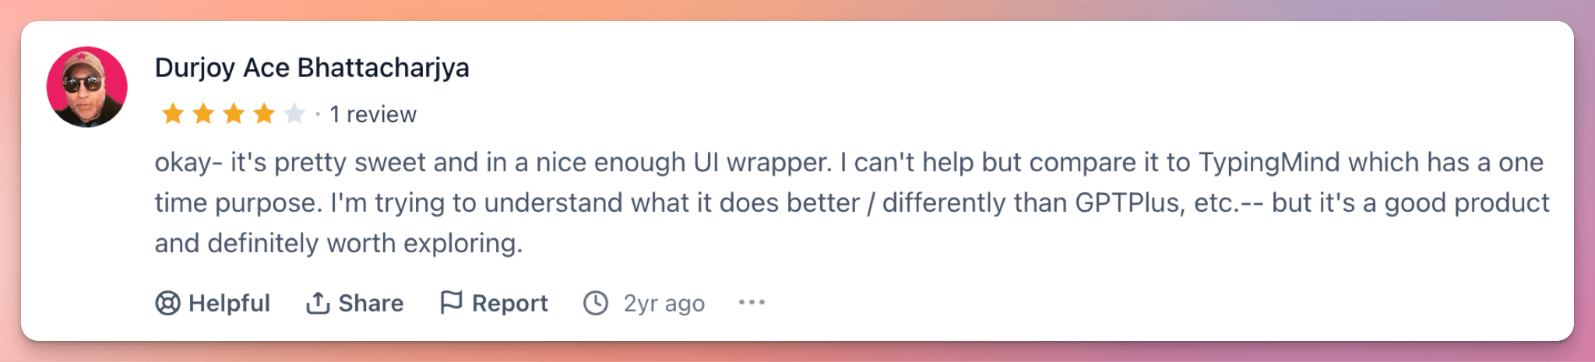The width and height of the screenshot is (1595, 362).
Task: Click the "2yr ago" timestamp
Action: 664,303
